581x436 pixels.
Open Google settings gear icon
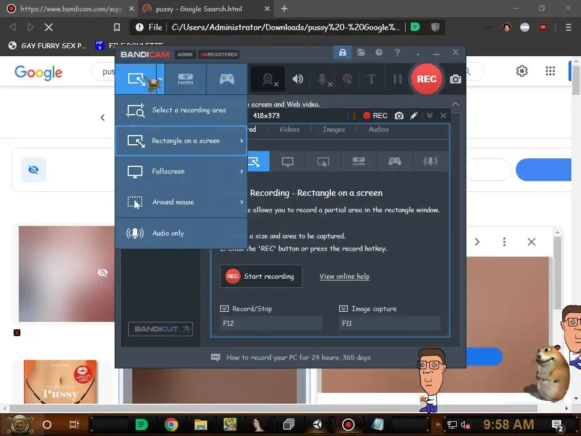point(522,71)
